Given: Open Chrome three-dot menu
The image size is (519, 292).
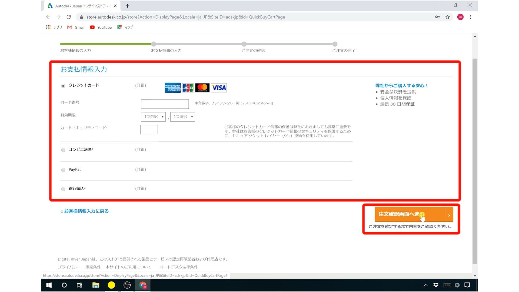Looking at the screenshot, I should (x=471, y=17).
